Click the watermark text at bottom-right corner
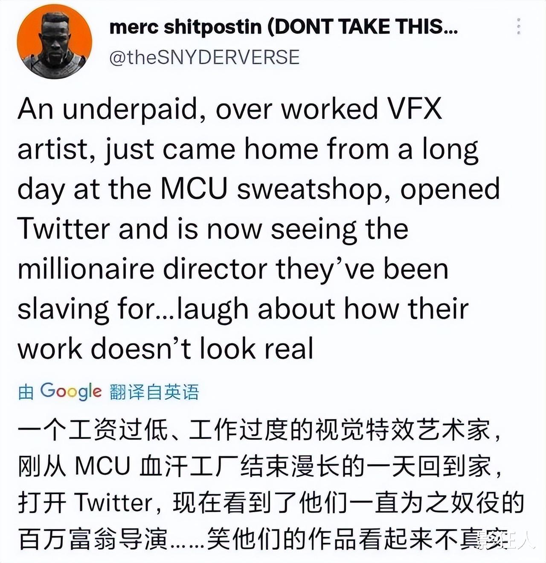 click(x=506, y=541)
